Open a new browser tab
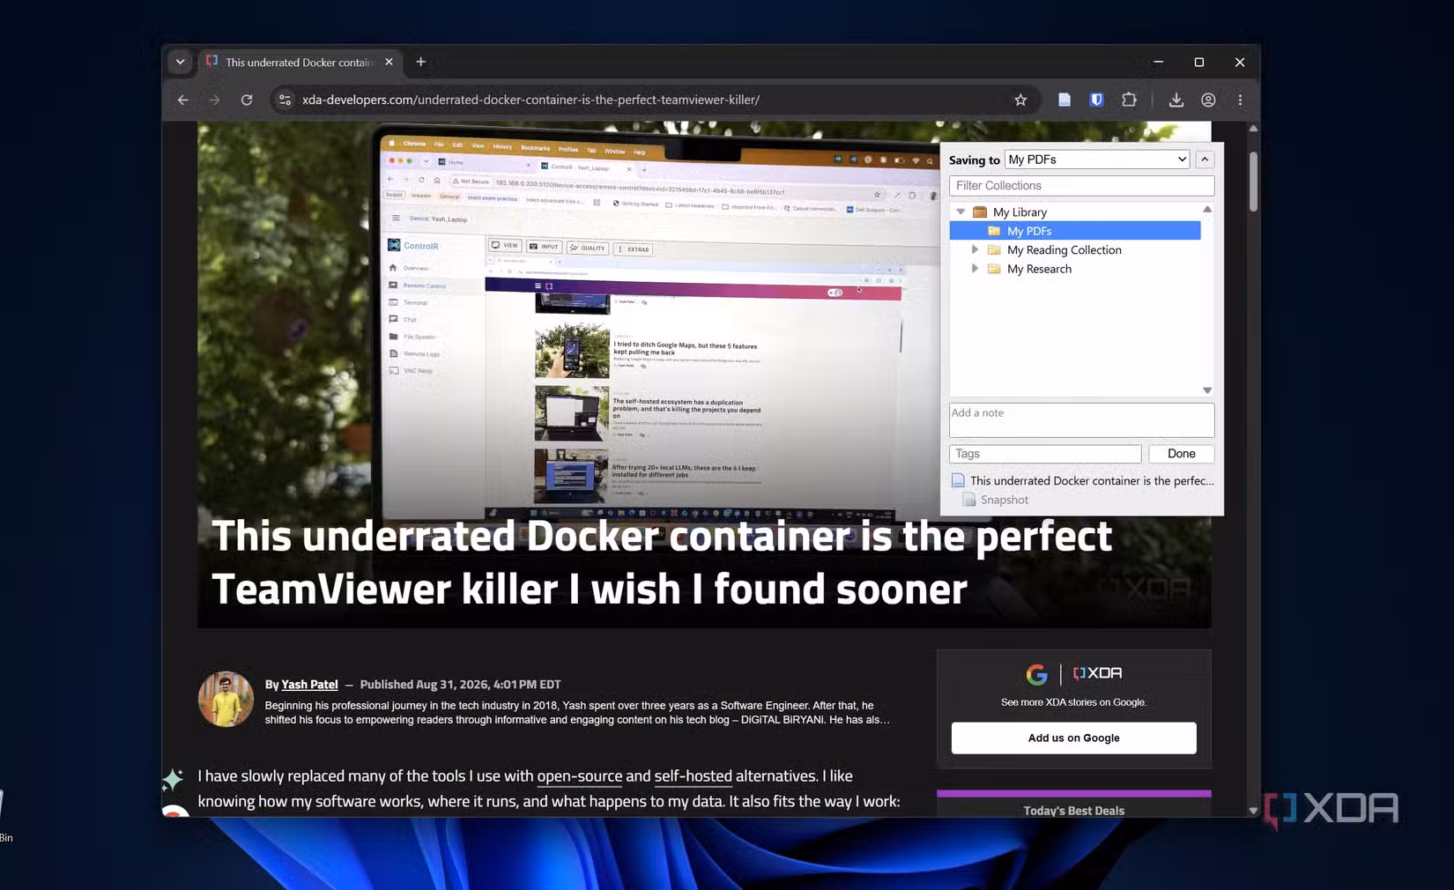Viewport: 1454px width, 890px height. pyautogui.click(x=420, y=62)
